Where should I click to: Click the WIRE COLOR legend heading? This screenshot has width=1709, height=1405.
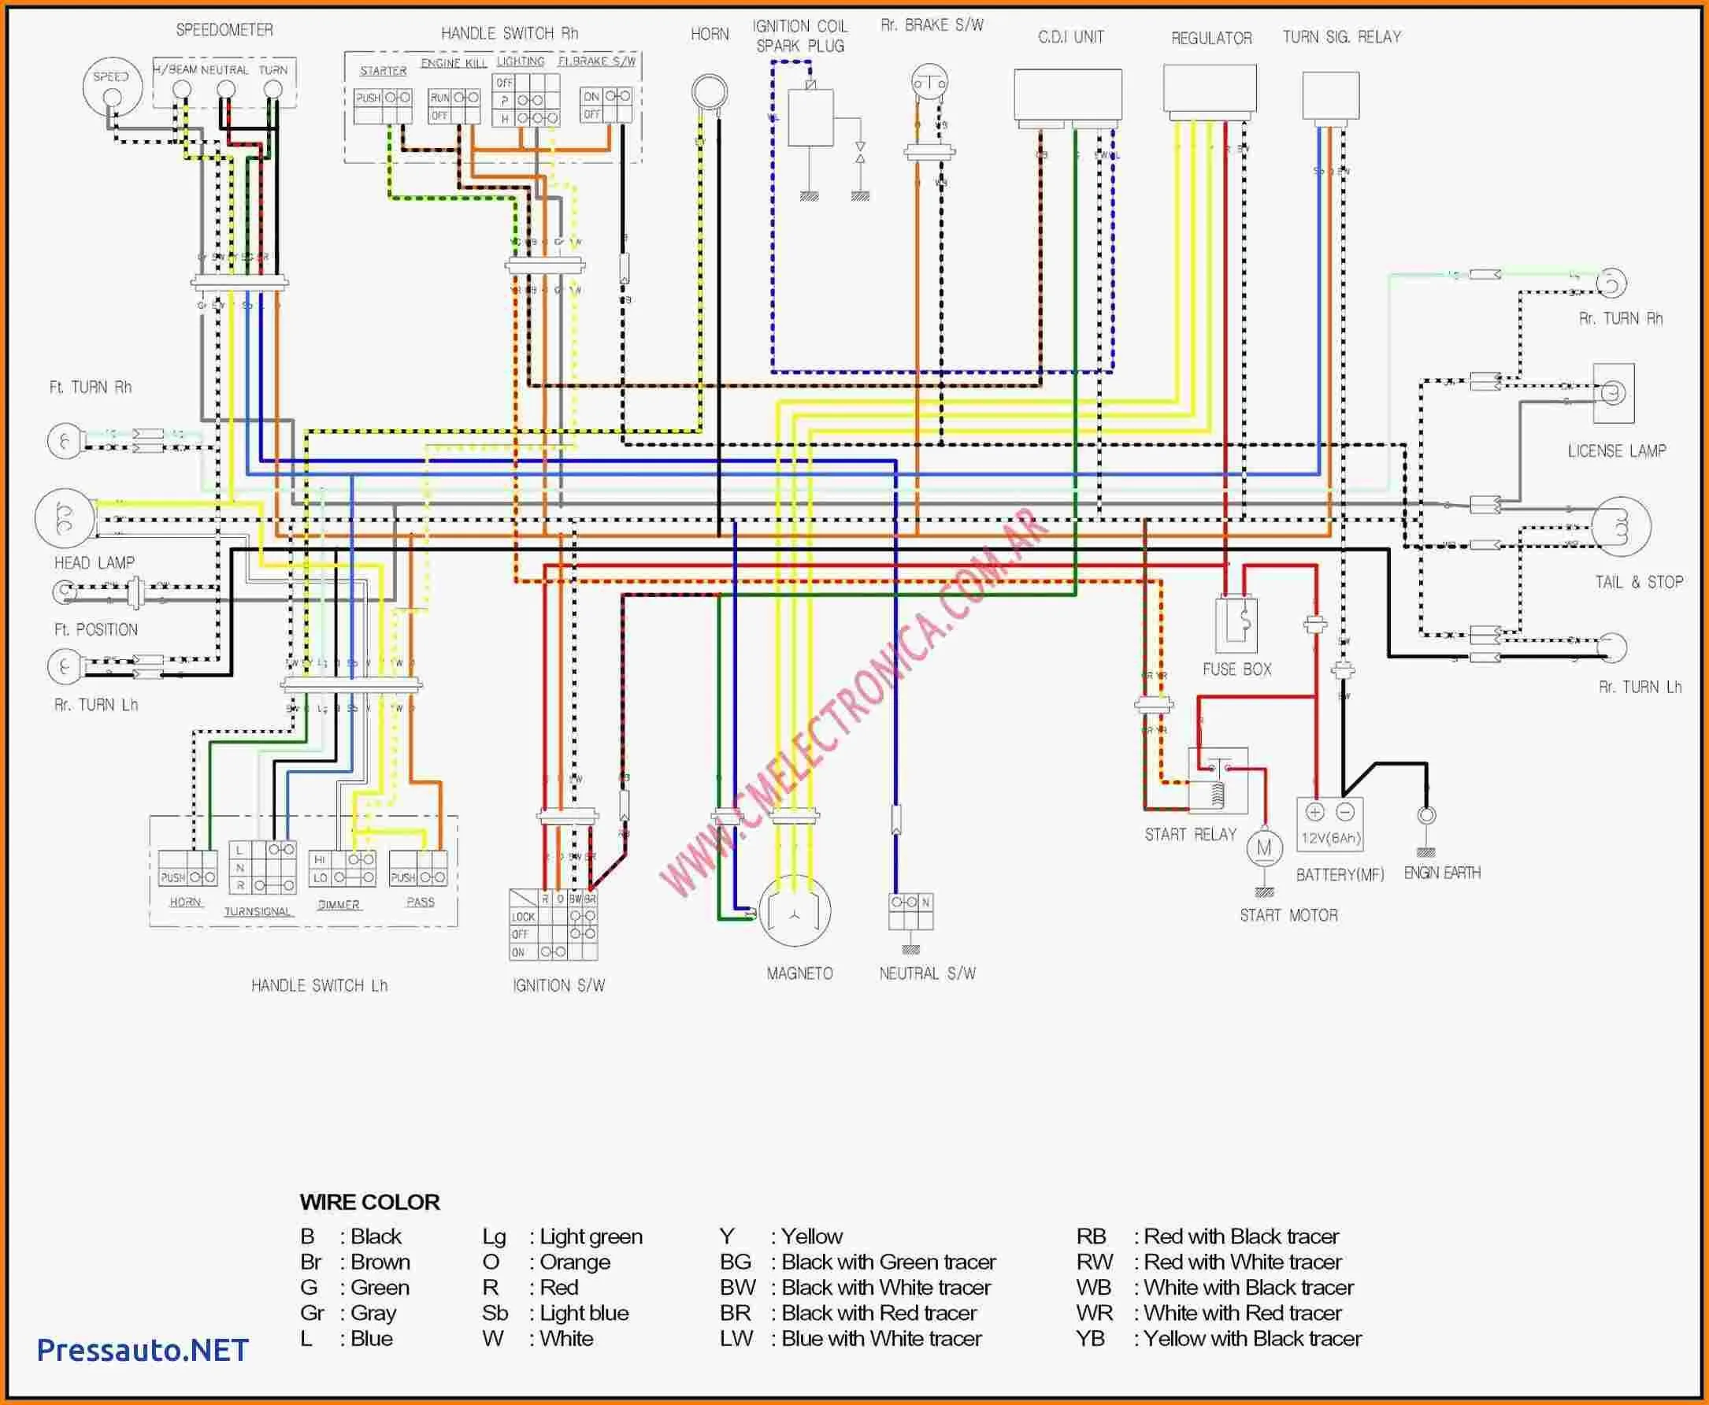370,1202
